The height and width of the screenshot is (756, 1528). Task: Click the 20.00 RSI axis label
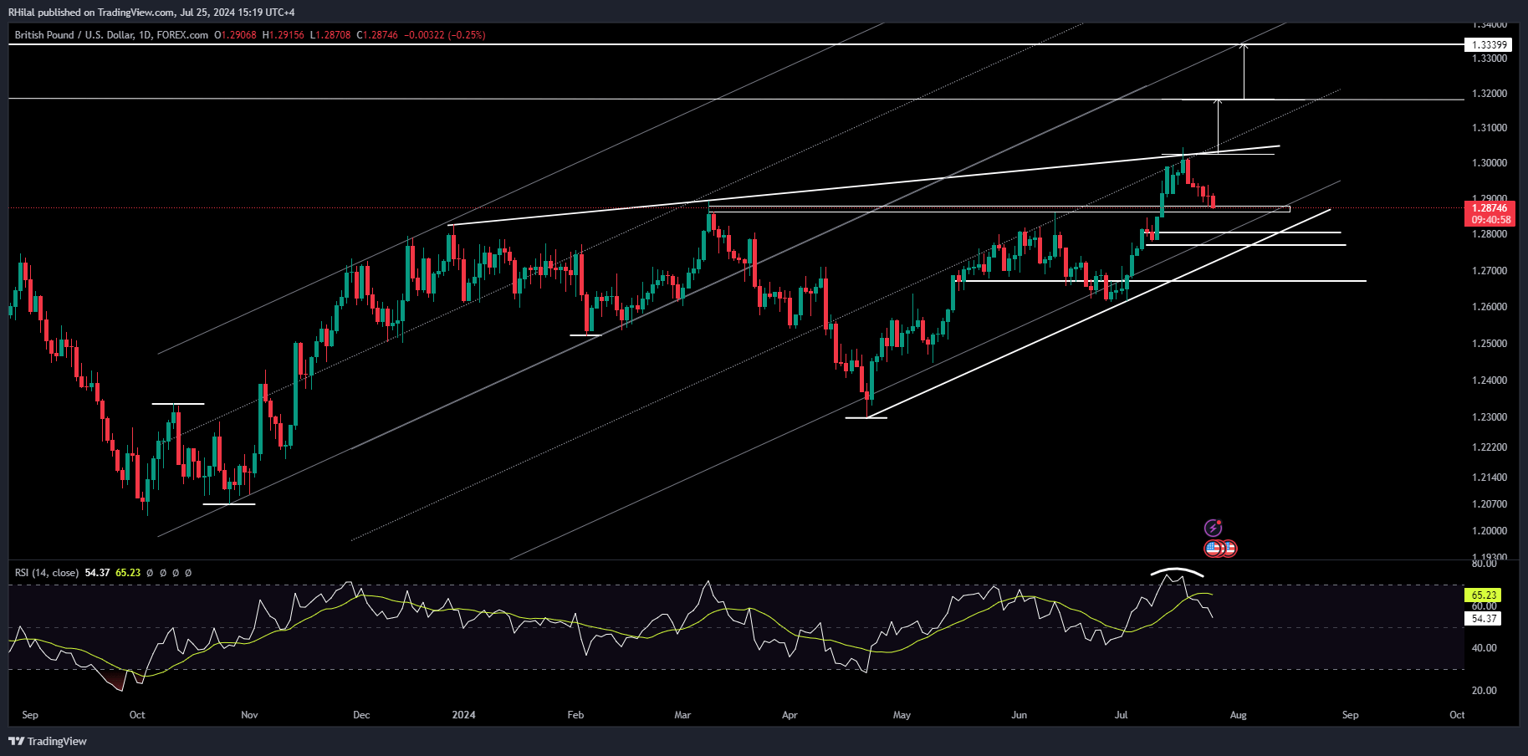point(1485,691)
